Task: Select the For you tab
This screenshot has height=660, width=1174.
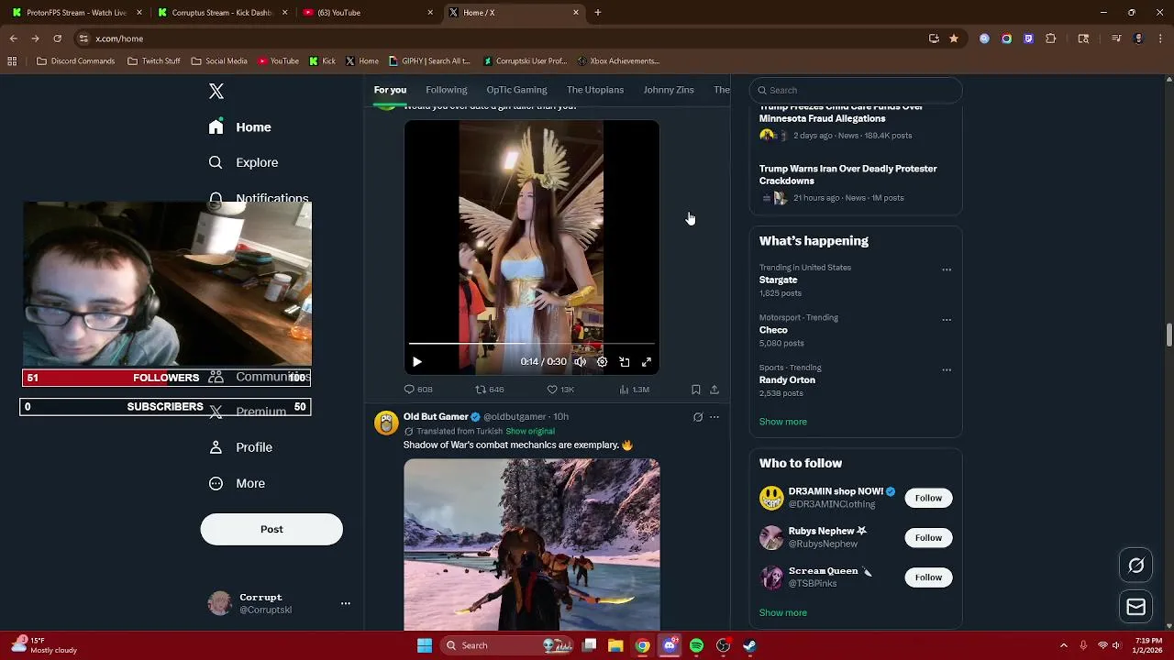Action: (390, 90)
